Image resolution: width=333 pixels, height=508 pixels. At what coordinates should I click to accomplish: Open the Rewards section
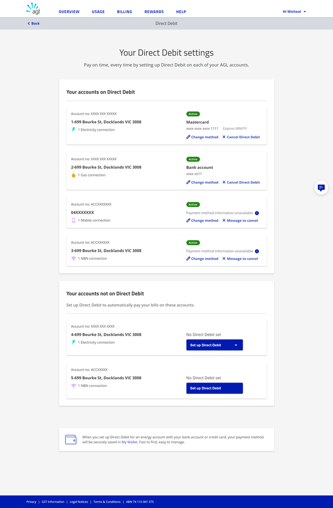[x=154, y=11]
